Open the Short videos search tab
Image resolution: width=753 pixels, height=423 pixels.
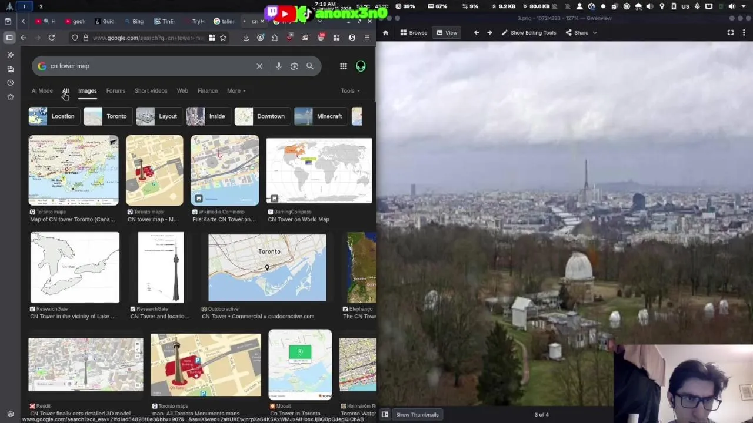(x=151, y=90)
